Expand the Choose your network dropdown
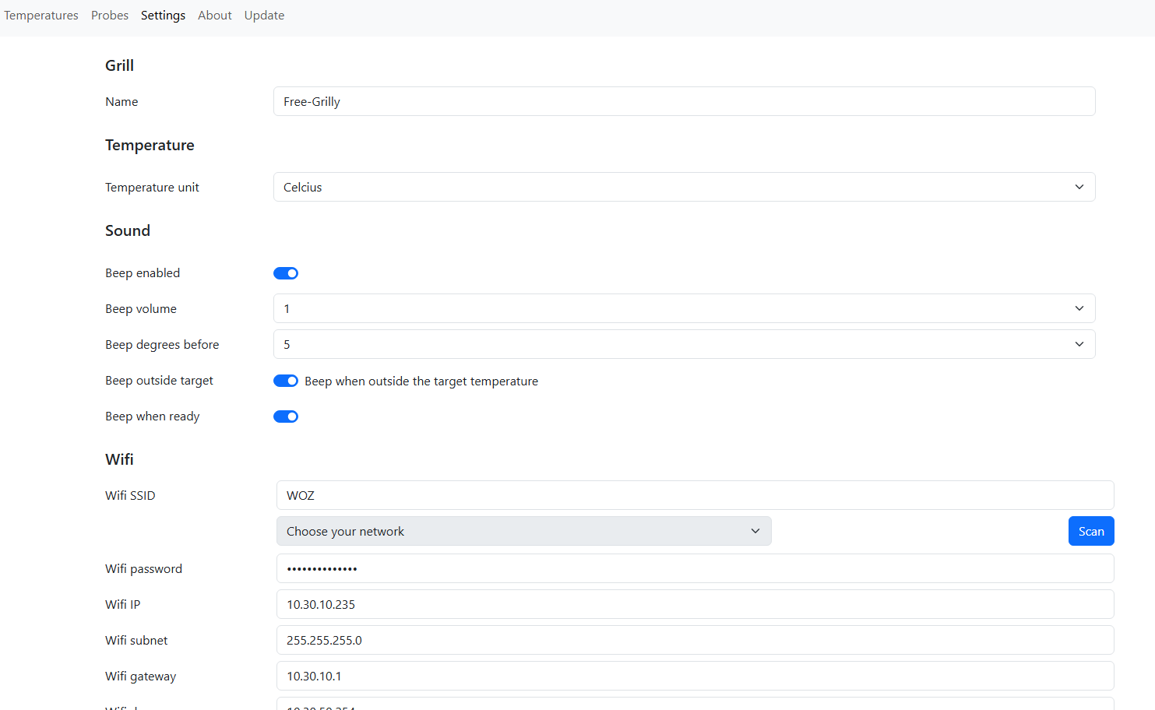 click(x=523, y=531)
